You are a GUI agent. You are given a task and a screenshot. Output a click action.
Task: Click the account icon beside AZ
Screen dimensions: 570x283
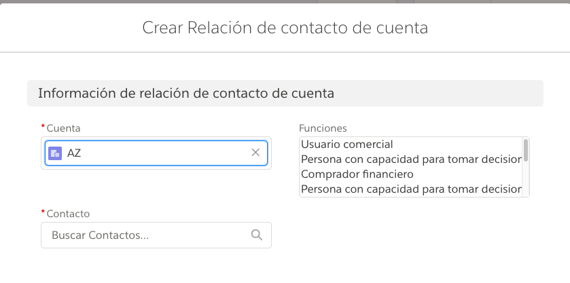56,153
